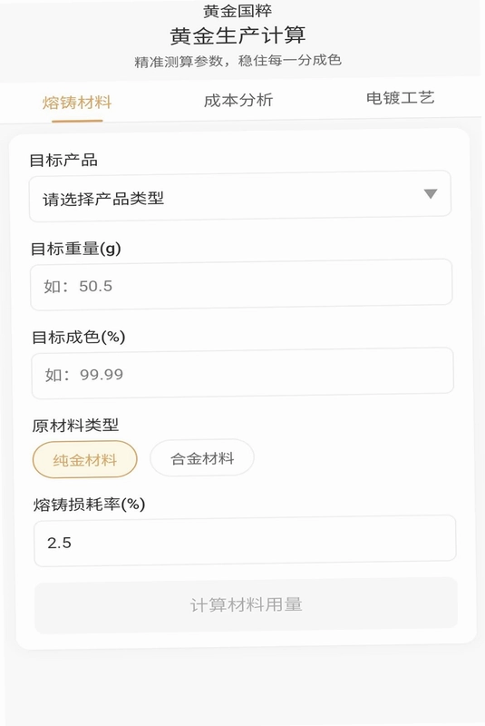485x726 pixels.
Task: Click the 原材料类型 label
Action: coord(75,425)
